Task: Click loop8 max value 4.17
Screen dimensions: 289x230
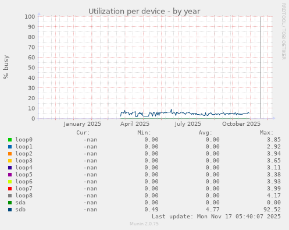Action: (x=274, y=196)
